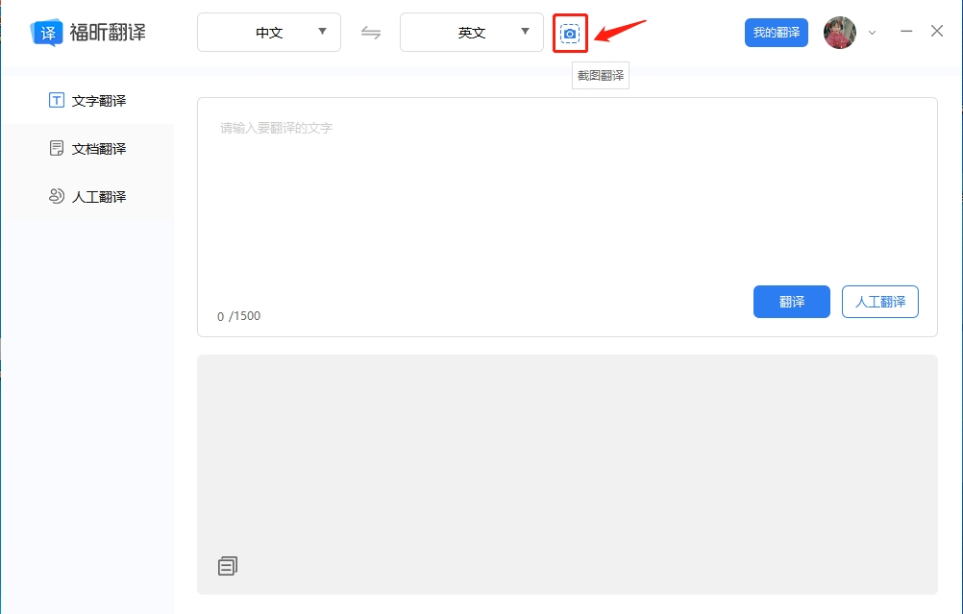The height and width of the screenshot is (614, 963).
Task: Select the 文字翻译 text icon in sidebar
Action: pyautogui.click(x=55, y=100)
